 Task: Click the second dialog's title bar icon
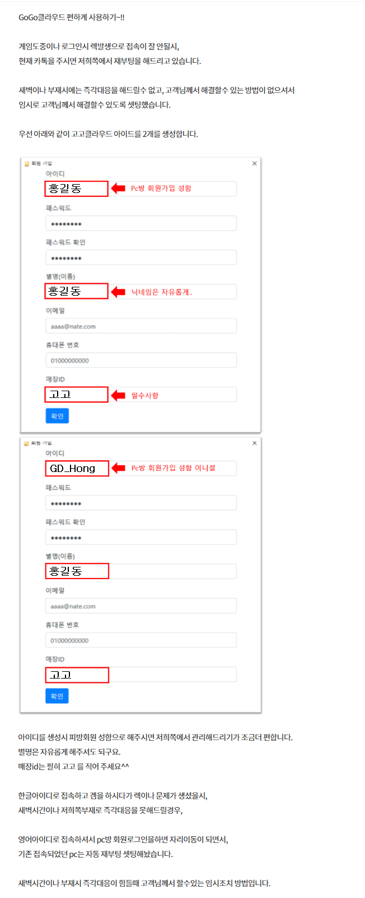tap(26, 443)
